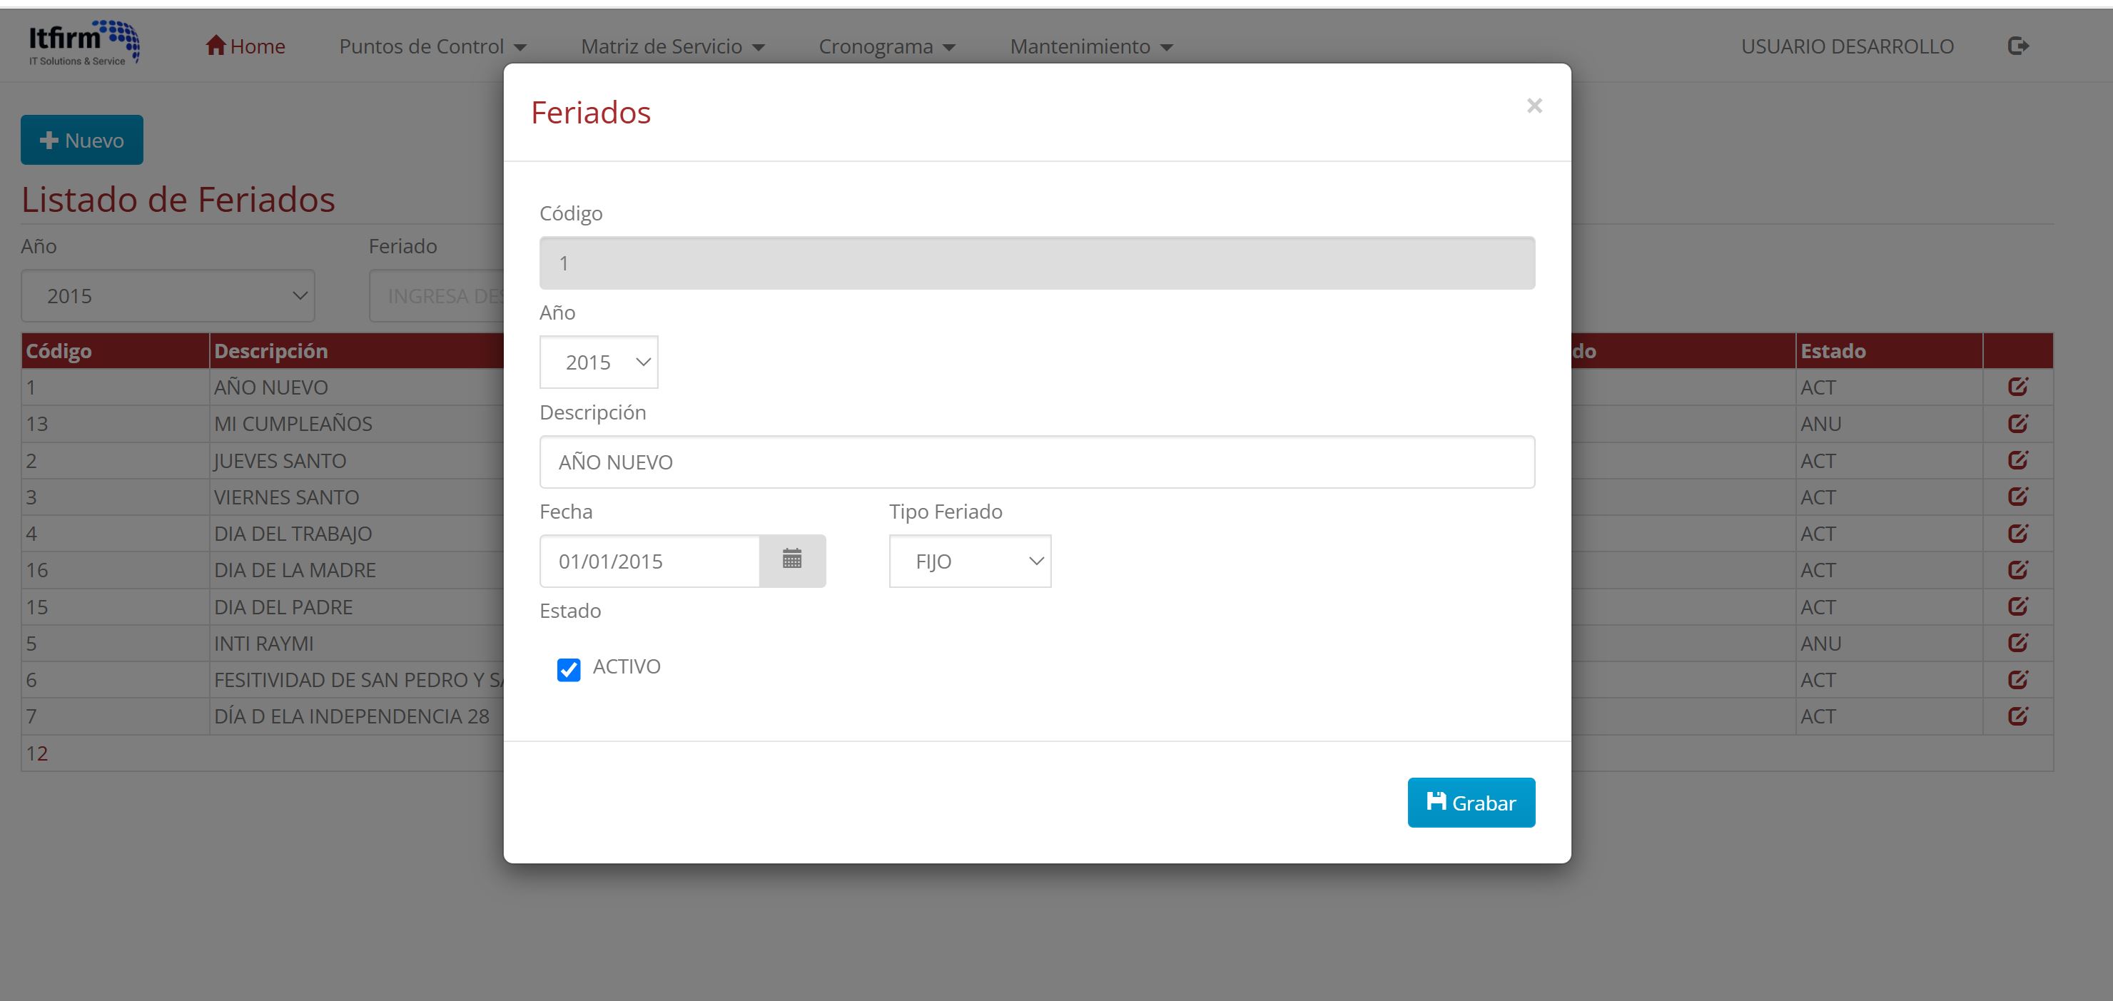Open the Cronograma menu
2113x1001 pixels.
point(887,46)
